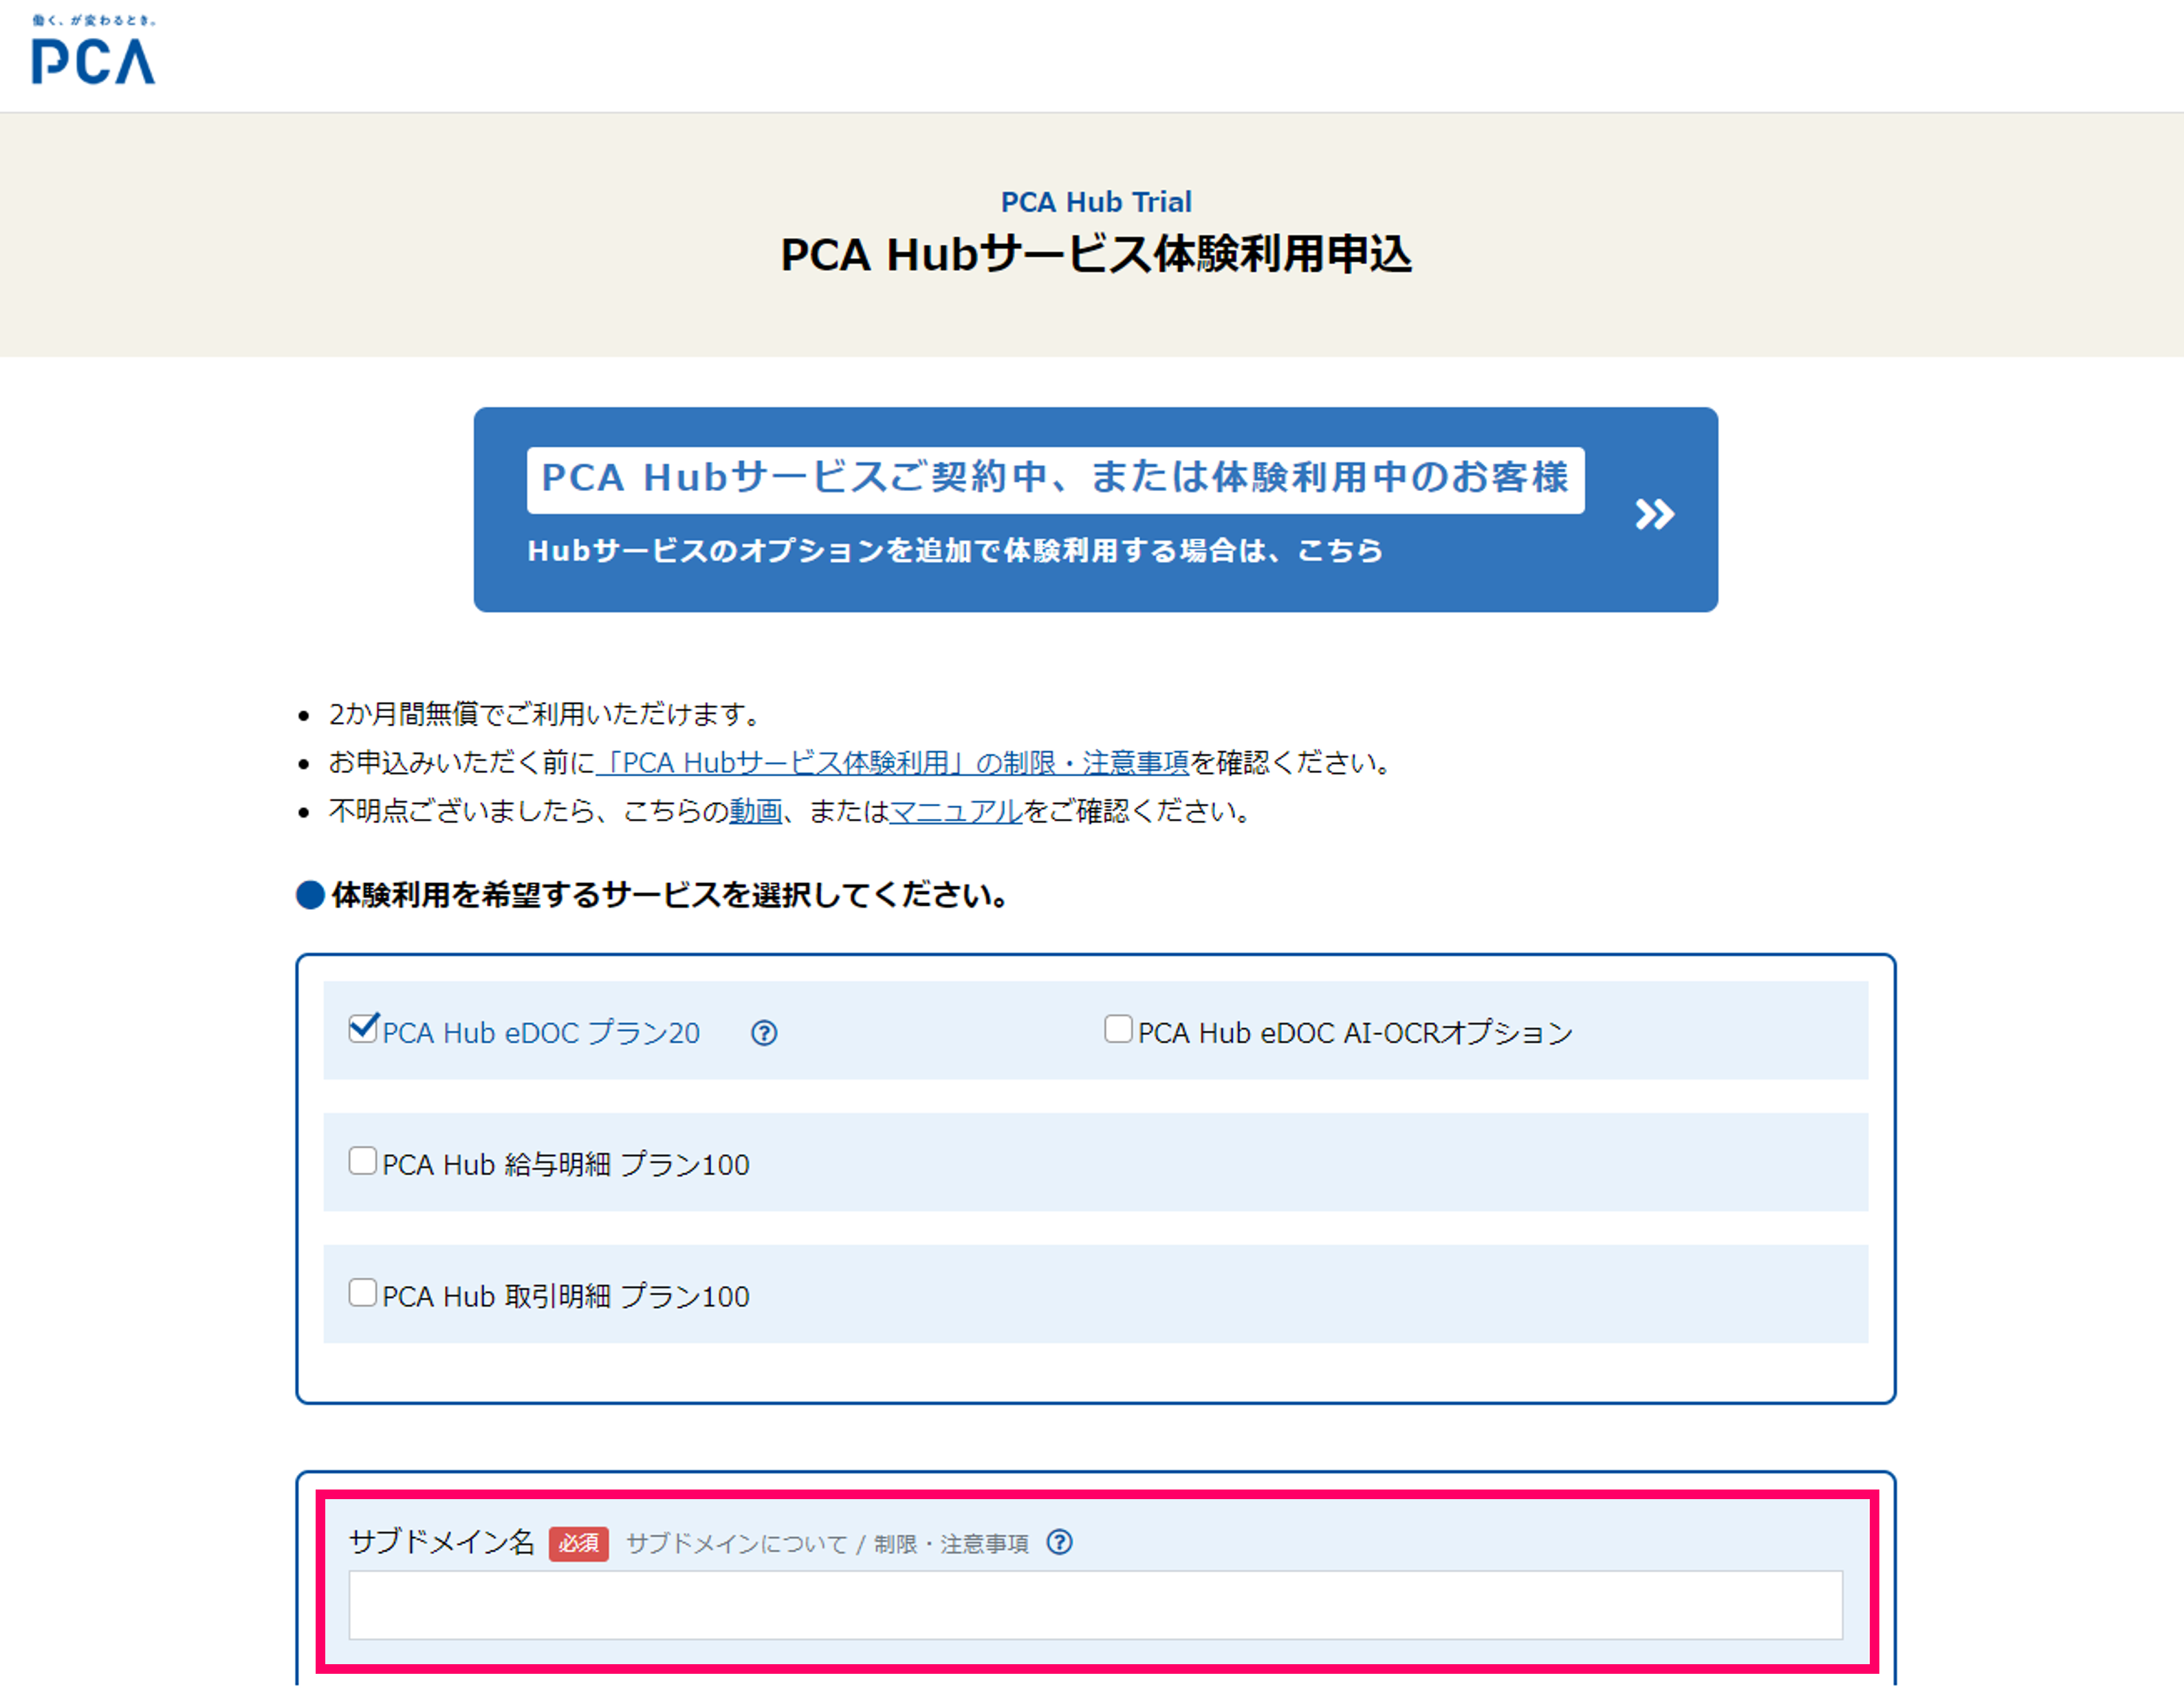
Task: Click PCA Hub Trial heading text
Action: pos(1096,202)
